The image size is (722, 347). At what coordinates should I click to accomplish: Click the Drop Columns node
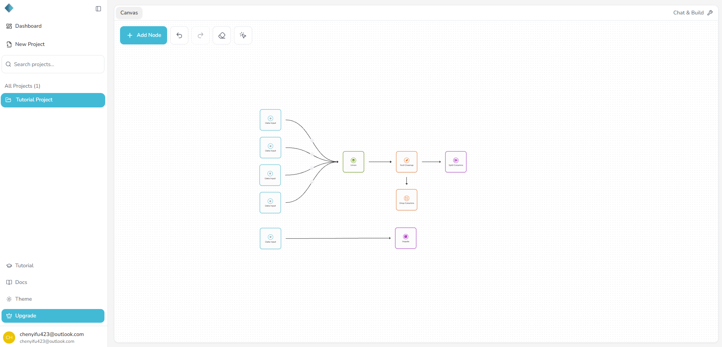pyautogui.click(x=406, y=199)
